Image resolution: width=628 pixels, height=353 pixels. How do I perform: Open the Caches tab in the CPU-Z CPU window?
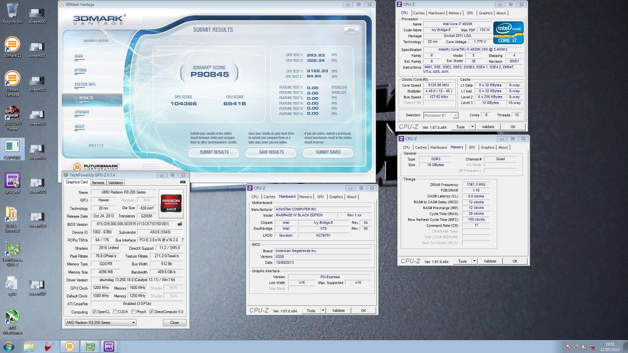tap(419, 13)
